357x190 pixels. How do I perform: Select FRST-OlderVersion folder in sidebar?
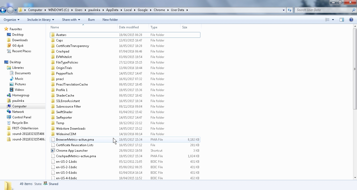[25, 128]
